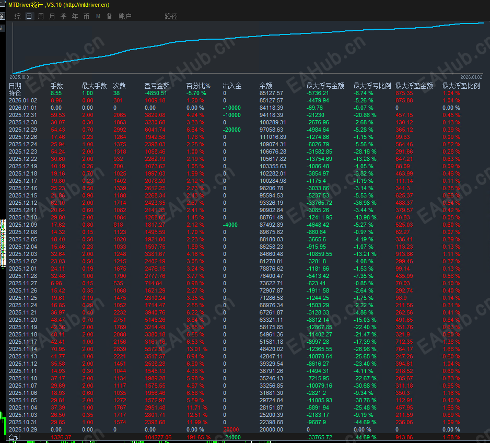The height and width of the screenshot is (443, 490).
Task: Click balance value 102282.01
Action: pyautogui.click(x=273, y=173)
